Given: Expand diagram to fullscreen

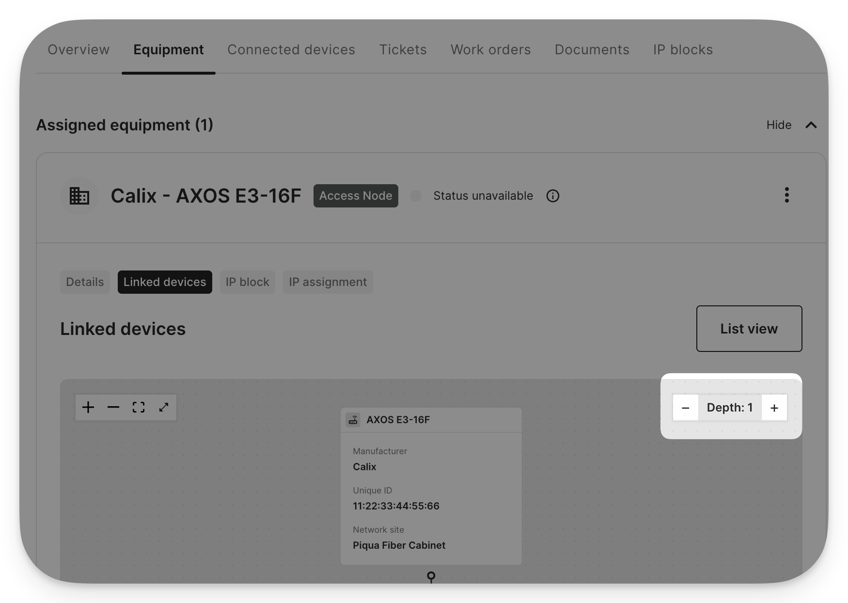Looking at the screenshot, I should point(164,407).
